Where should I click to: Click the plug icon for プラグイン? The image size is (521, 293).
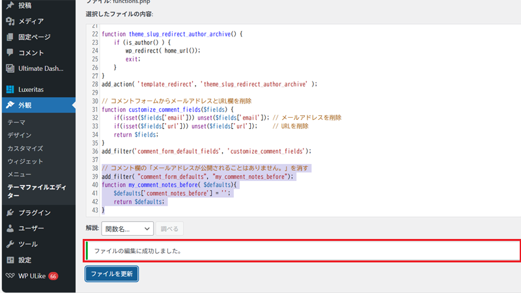tap(10, 212)
